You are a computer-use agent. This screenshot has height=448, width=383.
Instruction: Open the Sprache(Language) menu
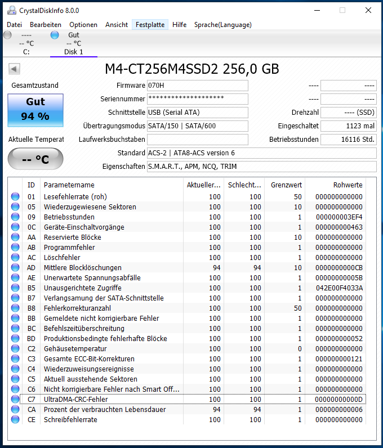(x=223, y=25)
